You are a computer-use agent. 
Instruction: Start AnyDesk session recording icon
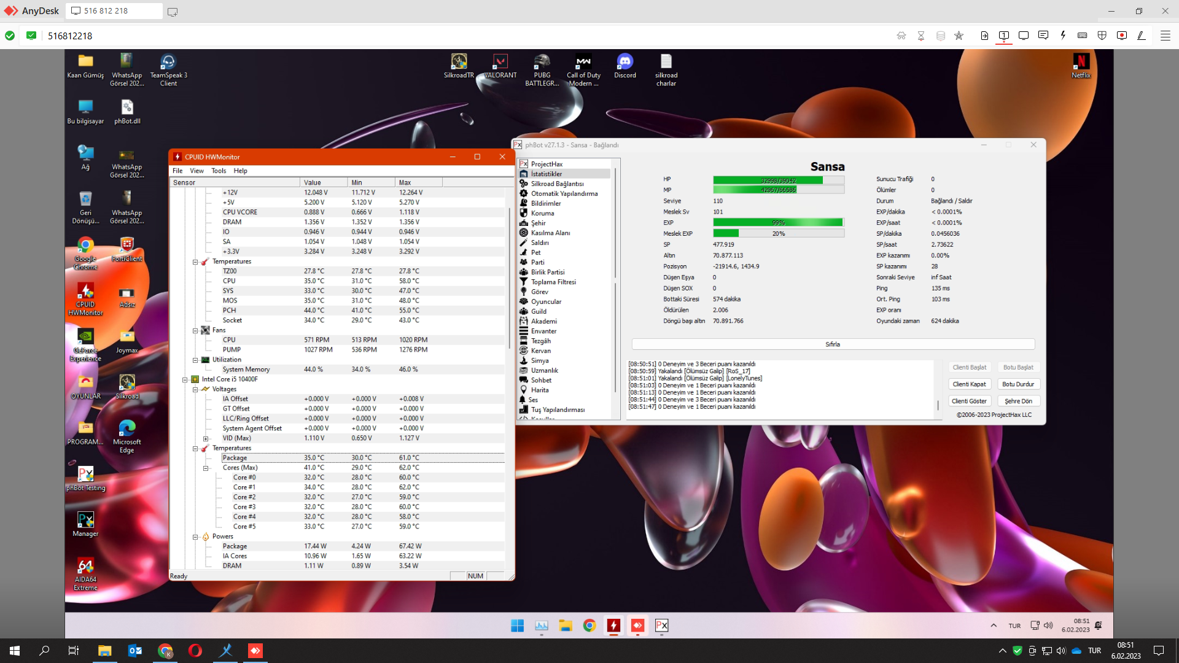tap(1122, 36)
